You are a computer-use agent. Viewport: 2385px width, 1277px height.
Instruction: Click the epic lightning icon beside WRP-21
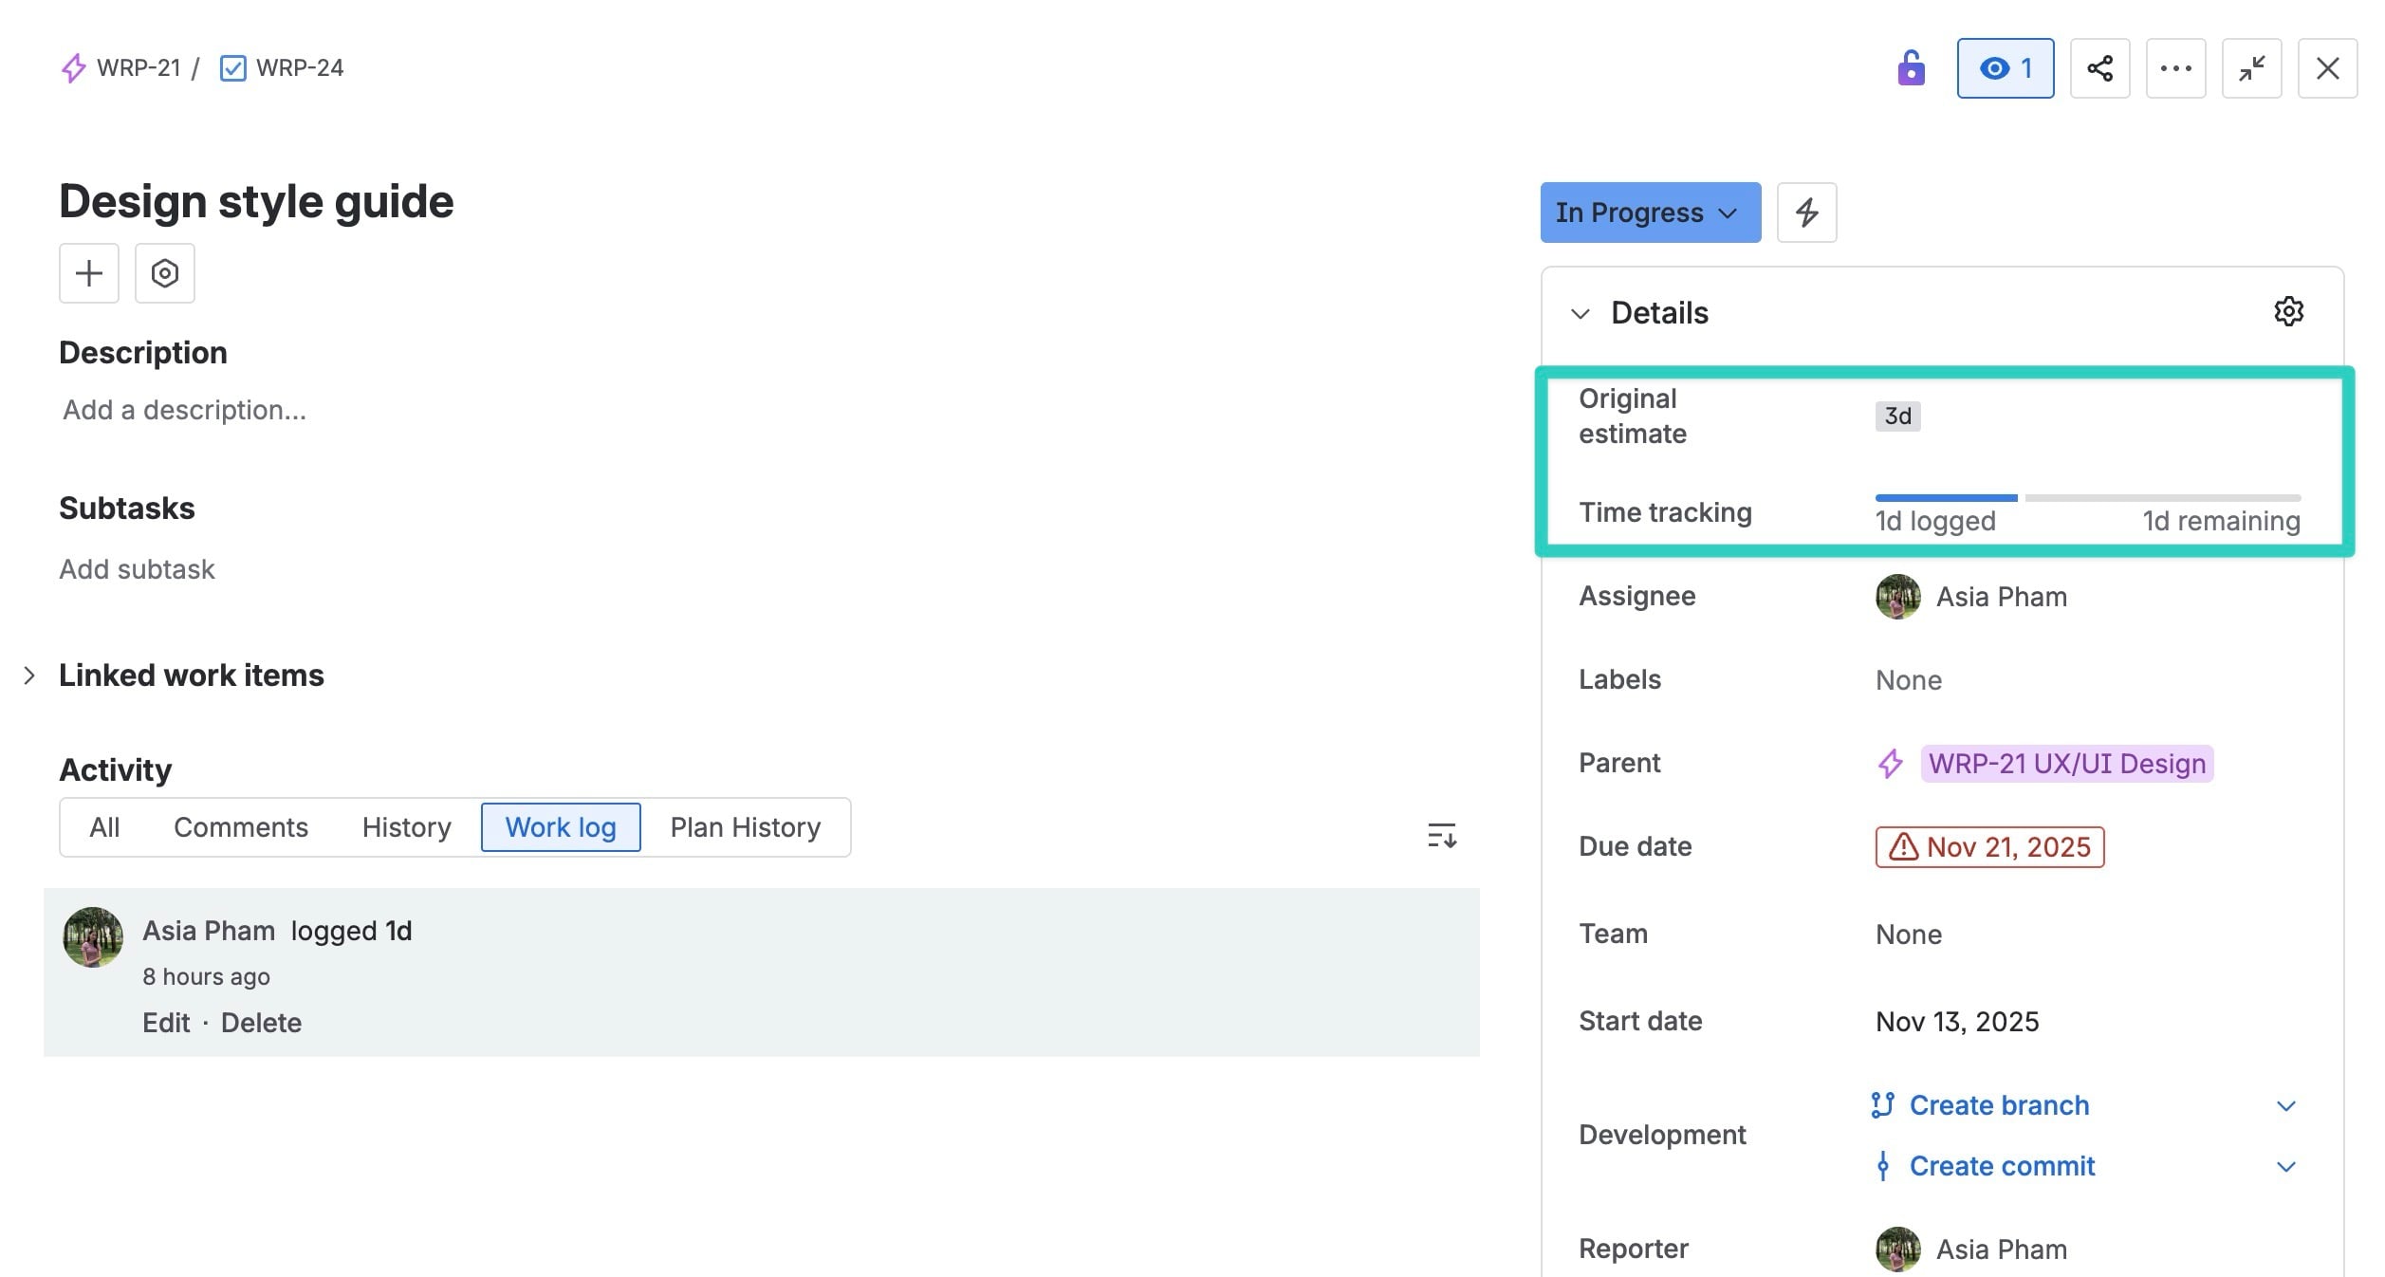tap(74, 68)
